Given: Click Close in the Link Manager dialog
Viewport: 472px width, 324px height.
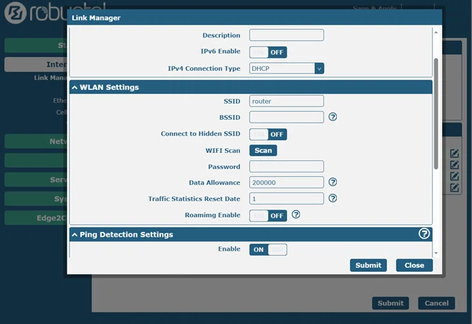Looking at the screenshot, I should click(x=414, y=265).
